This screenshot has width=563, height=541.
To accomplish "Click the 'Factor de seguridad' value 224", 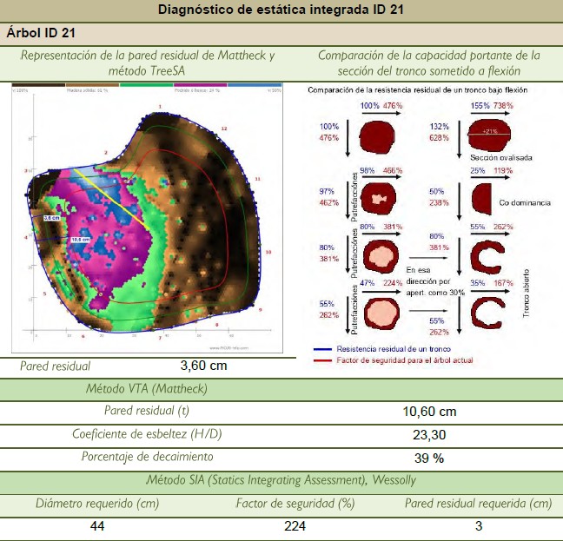I will click(x=296, y=526).
